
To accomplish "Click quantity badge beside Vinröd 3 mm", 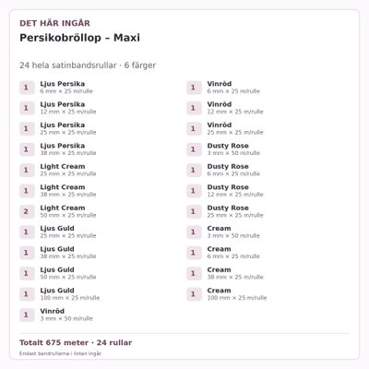I will [27, 315].
